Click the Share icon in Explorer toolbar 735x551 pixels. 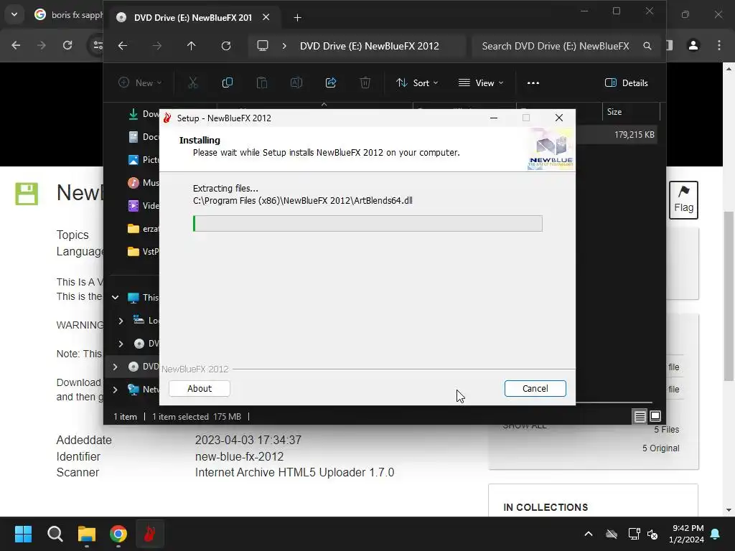tap(331, 83)
